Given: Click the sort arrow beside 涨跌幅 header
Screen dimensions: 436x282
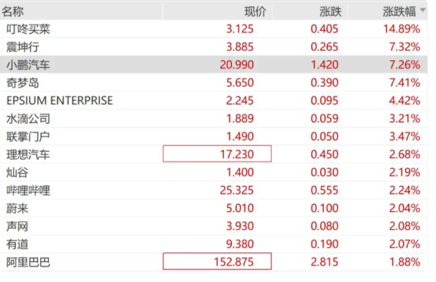Looking at the screenshot, I should (x=423, y=10).
